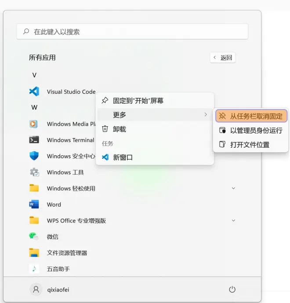290x303 pixels.
Task: Choose 更多 in the context menu
Action: [x=155, y=115]
